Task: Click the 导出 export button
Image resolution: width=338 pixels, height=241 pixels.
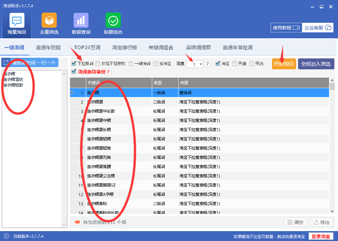Action: pyautogui.click(x=322, y=222)
